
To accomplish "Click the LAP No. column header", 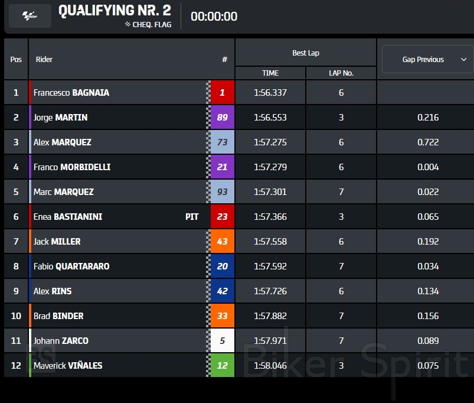I will 341,73.
